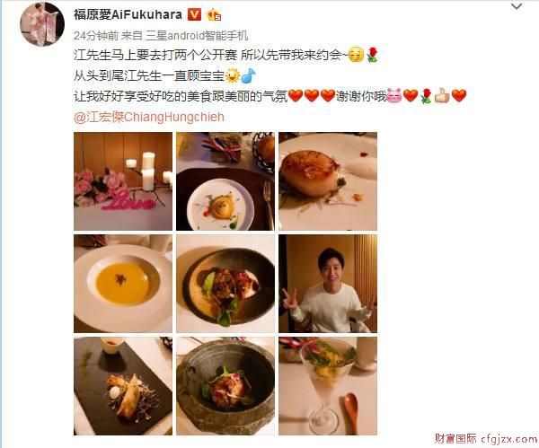Open the martini glass dessert photo
Screen dimensions: 539x448
pyautogui.click(x=328, y=386)
